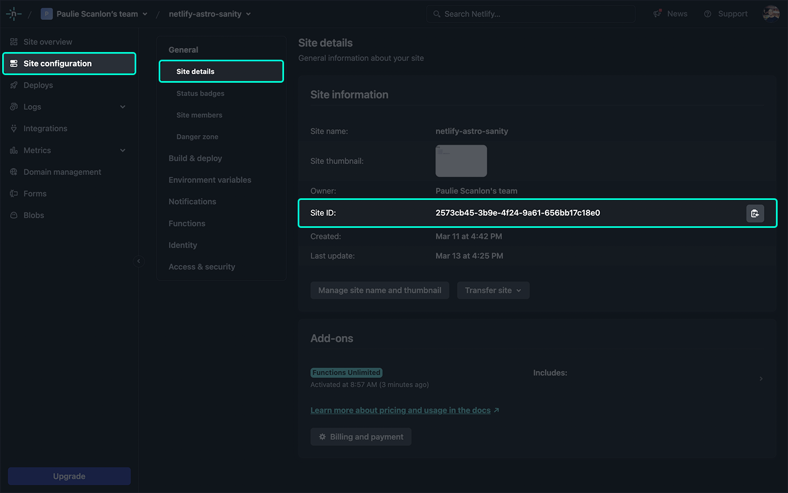Viewport: 788px width, 493px height.
Task: Click Billing and payment button
Action: tap(361, 437)
